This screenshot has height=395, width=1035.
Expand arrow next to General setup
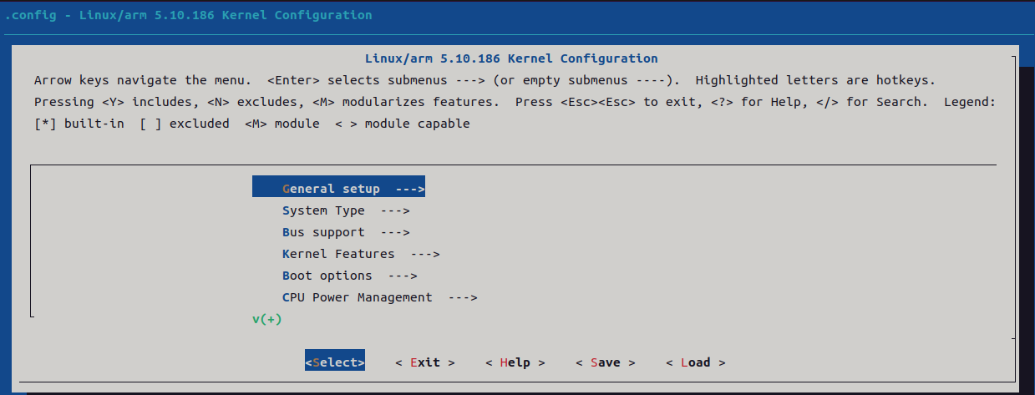tap(410, 189)
